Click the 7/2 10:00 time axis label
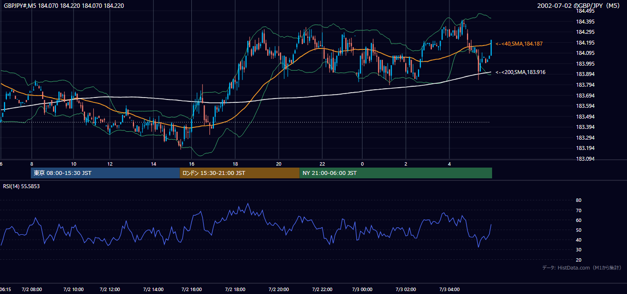 point(74,289)
